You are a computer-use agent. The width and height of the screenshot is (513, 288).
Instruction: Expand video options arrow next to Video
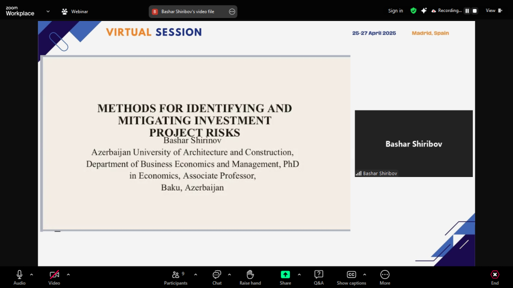click(68, 274)
